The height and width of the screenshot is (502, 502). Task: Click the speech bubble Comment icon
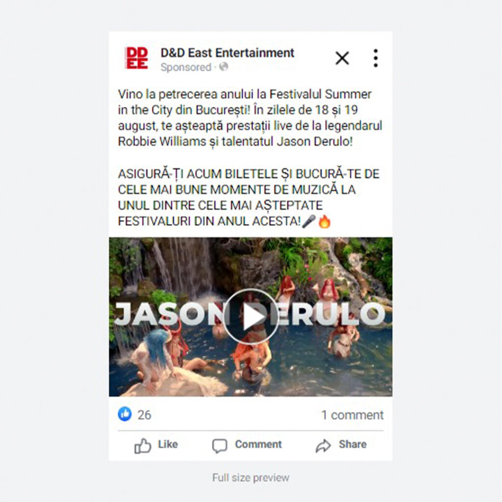(220, 445)
